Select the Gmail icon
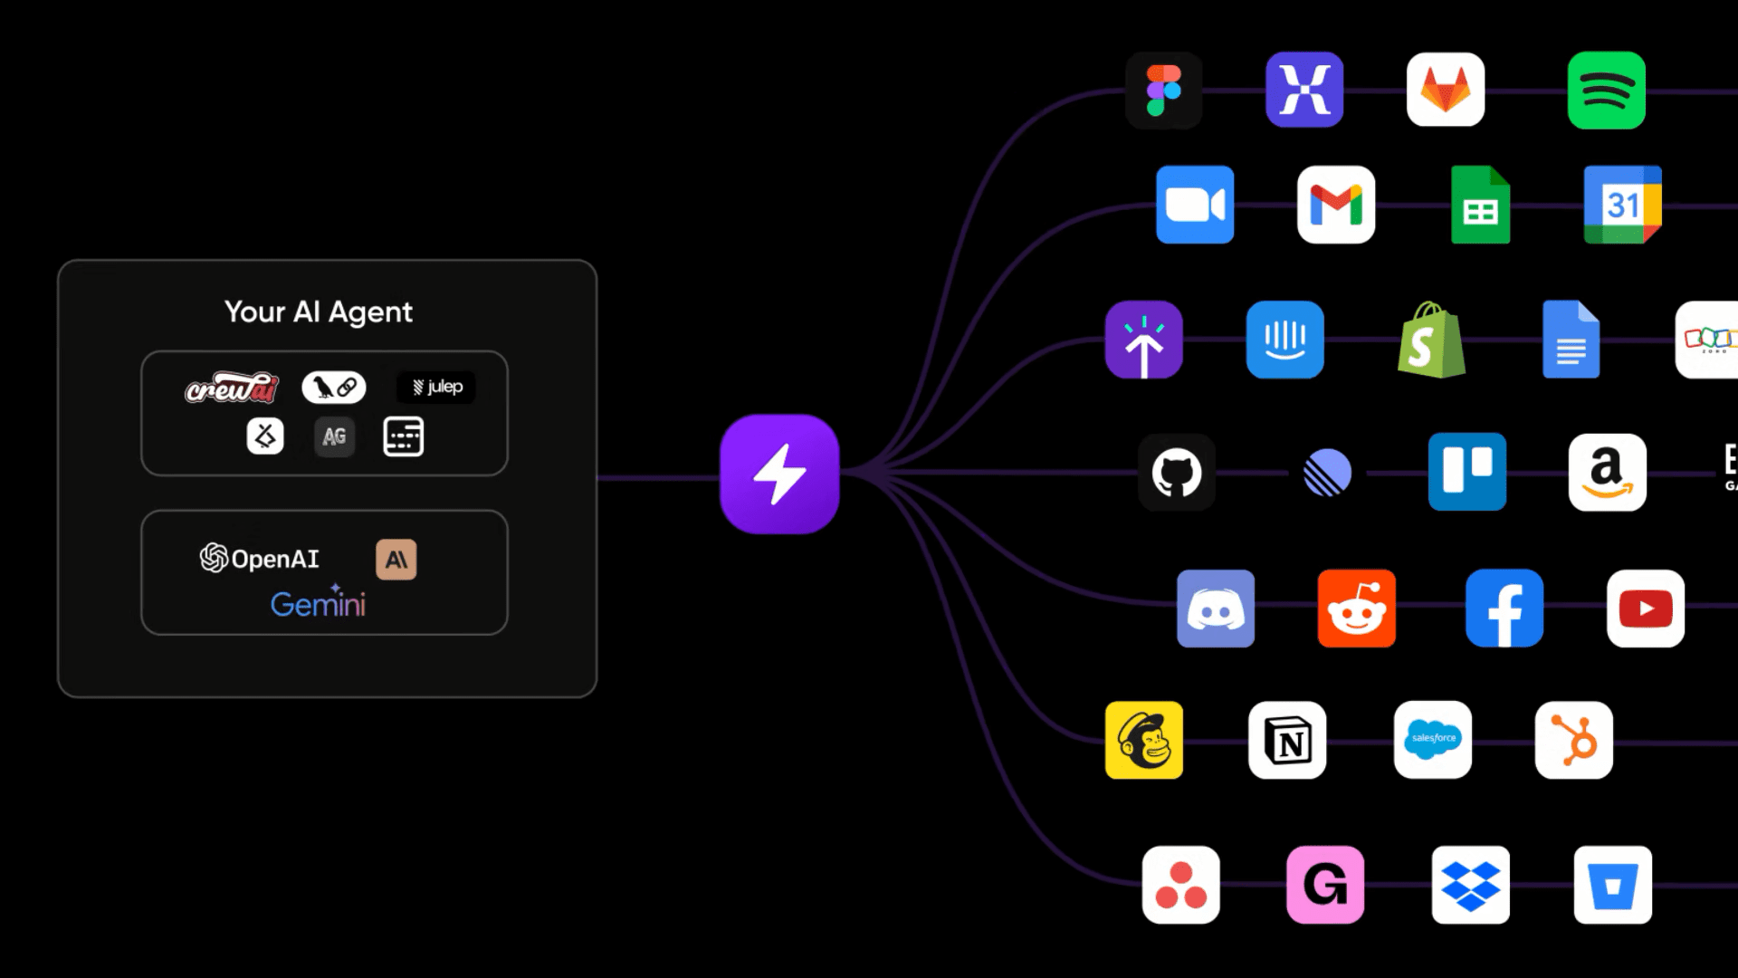Screen dimensions: 1738x978 click(1336, 205)
